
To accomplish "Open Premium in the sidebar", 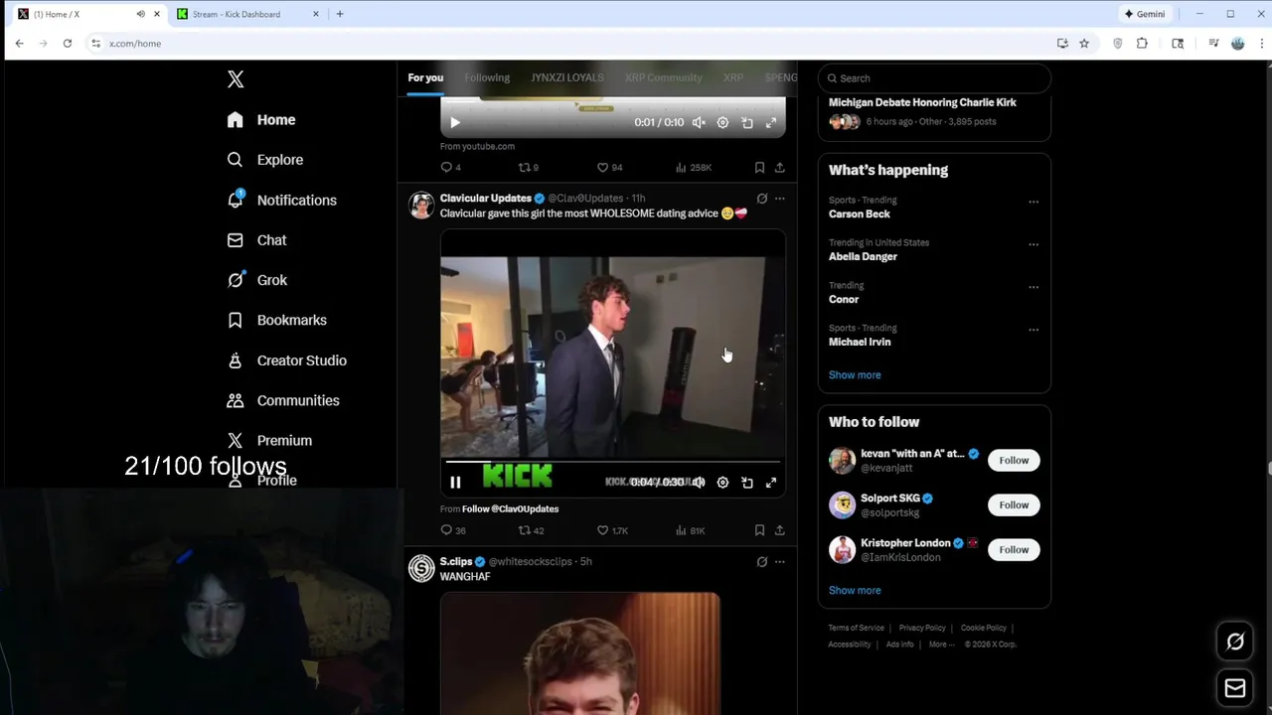I will (269, 440).
